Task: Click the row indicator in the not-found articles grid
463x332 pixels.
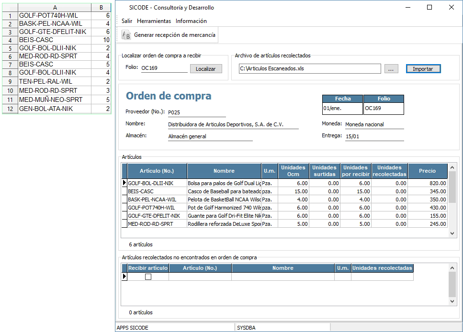Action: [x=124, y=277]
